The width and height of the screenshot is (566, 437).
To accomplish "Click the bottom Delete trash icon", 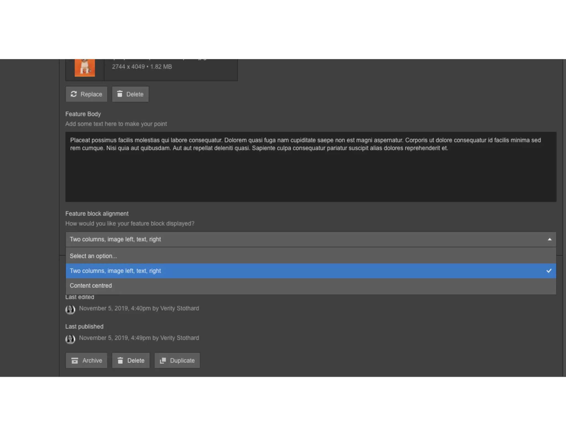I will 120,360.
